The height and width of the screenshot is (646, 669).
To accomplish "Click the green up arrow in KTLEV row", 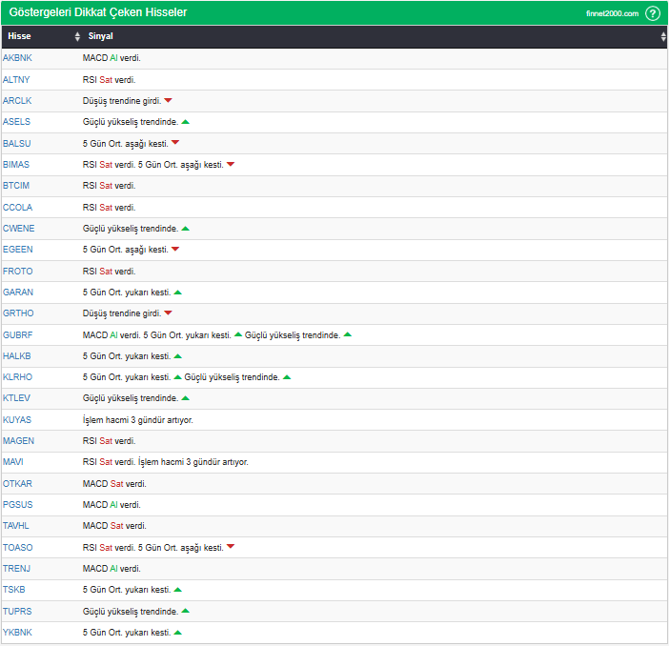I will coord(186,398).
